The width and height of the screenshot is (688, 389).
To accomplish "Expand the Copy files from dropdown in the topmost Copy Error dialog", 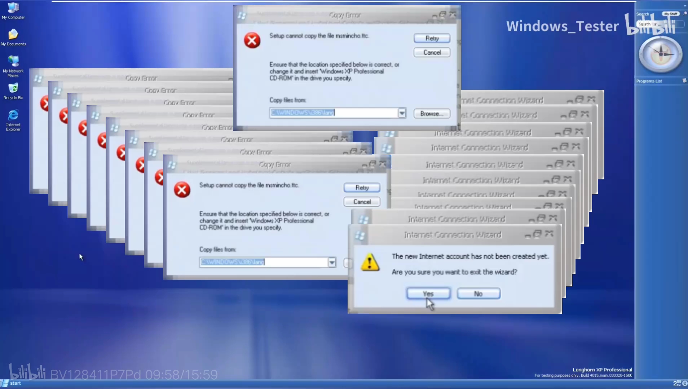I will (x=402, y=113).
